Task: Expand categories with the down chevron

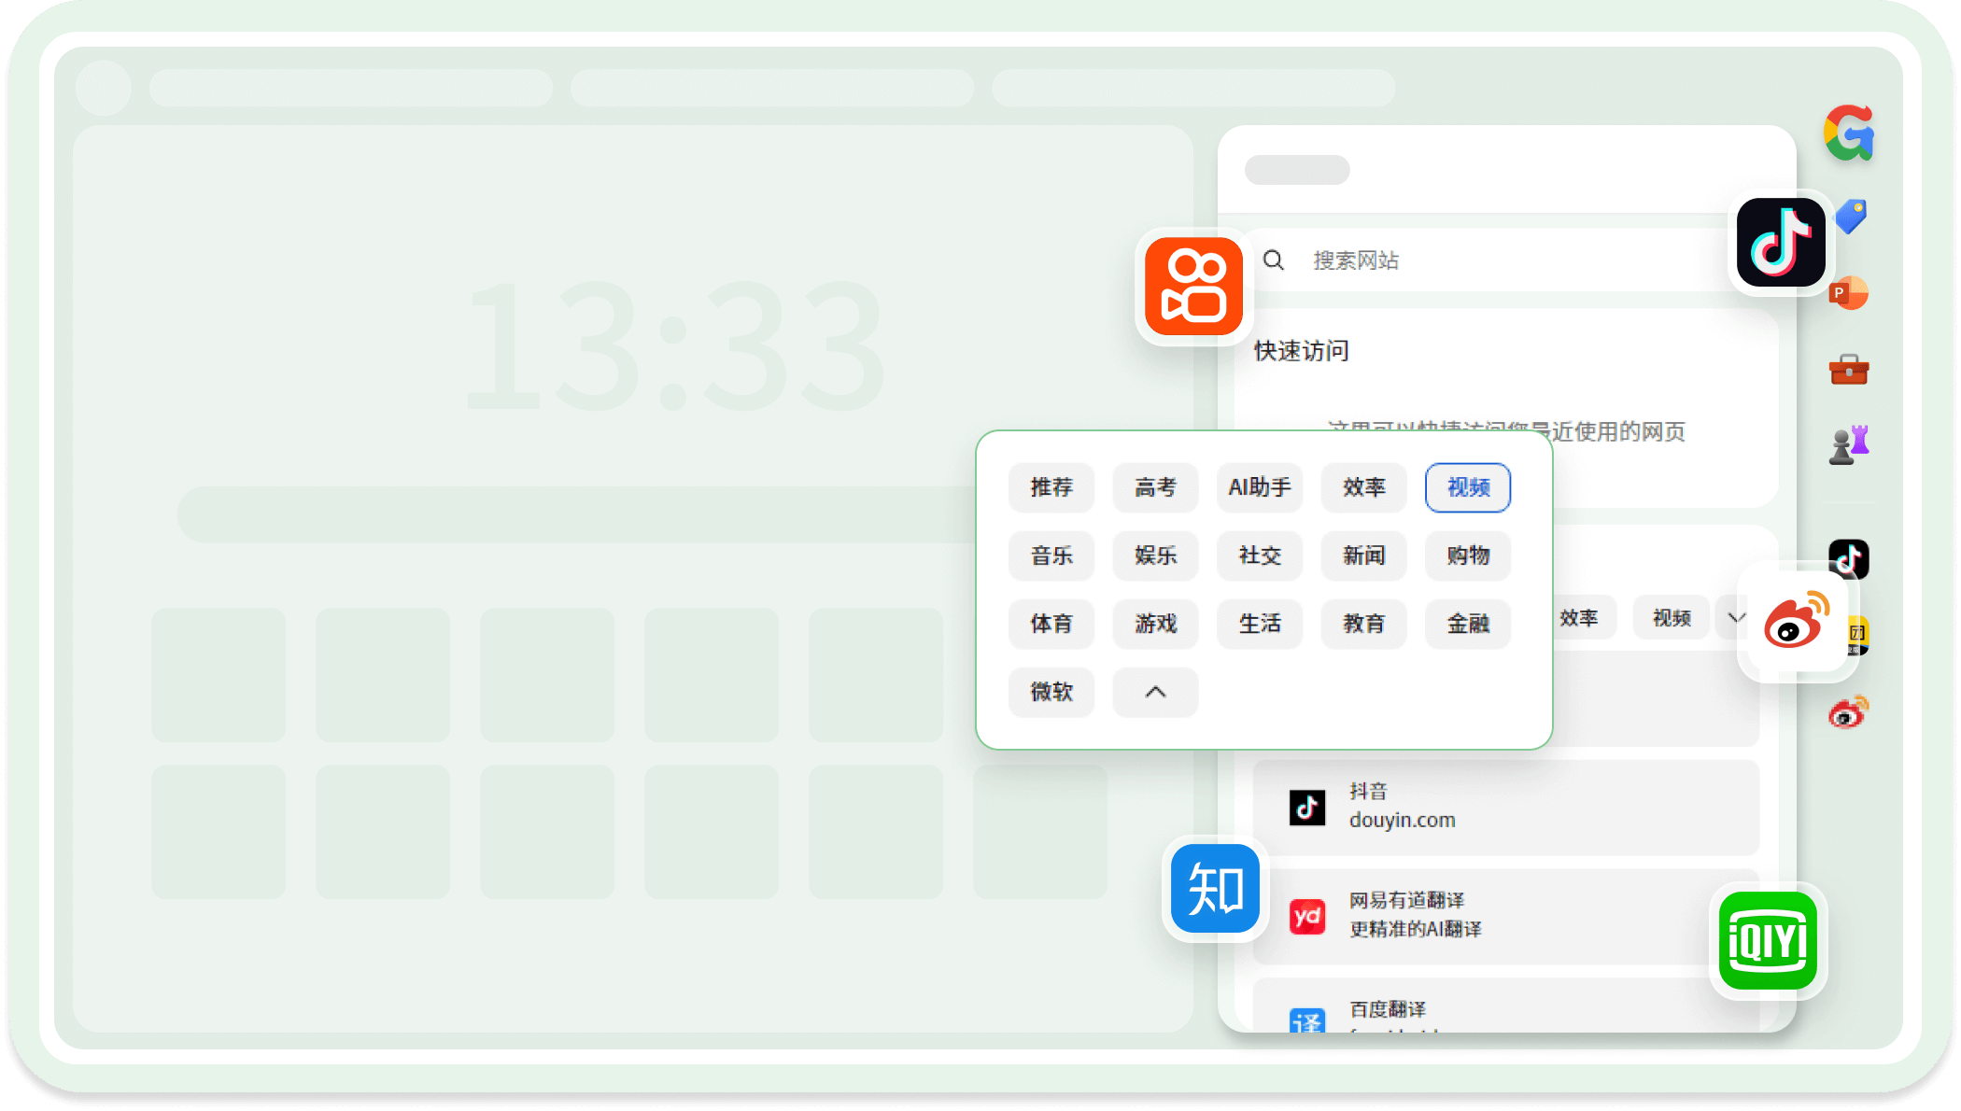Action: coord(1735,617)
